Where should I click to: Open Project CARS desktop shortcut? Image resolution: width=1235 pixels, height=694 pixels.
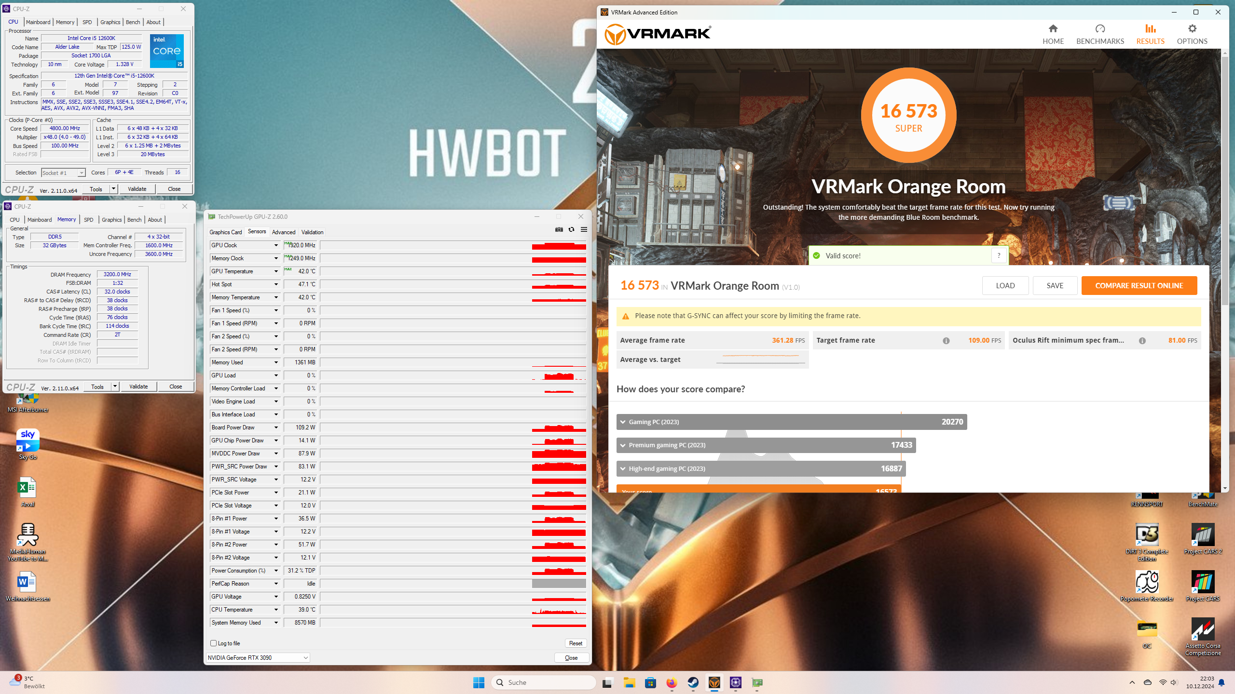click(1203, 586)
